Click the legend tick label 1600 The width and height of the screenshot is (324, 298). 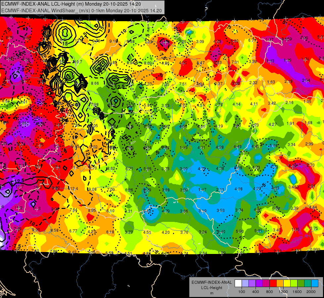tap(297, 292)
